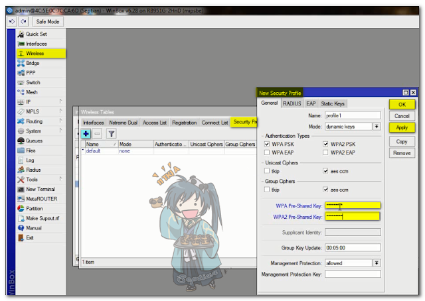
Task: Close the New Security Profile window
Action: (413, 93)
